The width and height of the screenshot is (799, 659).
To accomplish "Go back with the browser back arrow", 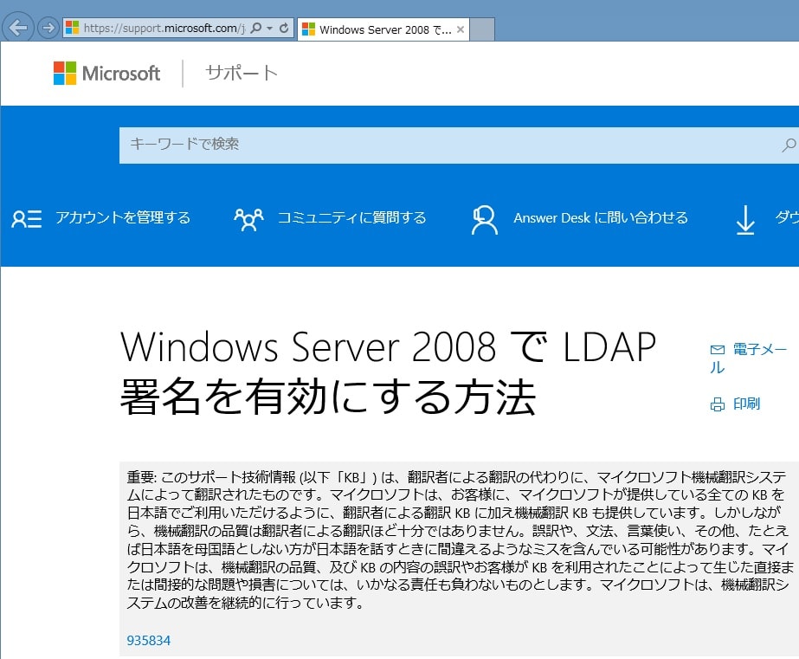I will tap(18, 28).
